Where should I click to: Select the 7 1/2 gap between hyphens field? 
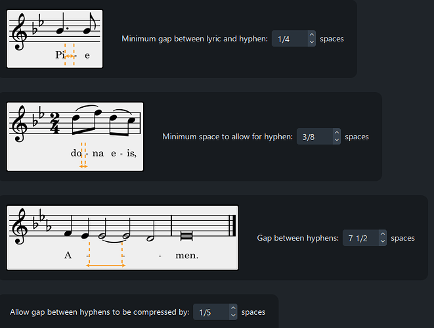[x=358, y=238]
